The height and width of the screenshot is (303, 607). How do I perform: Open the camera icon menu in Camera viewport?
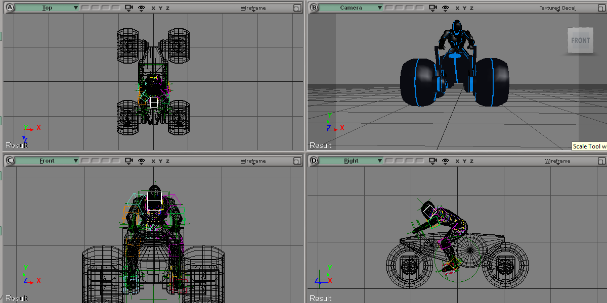(x=432, y=8)
